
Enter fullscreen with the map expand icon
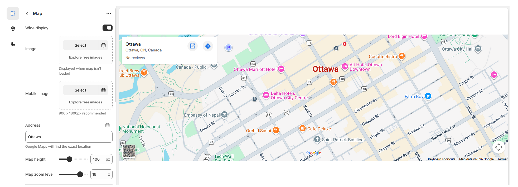499,147
